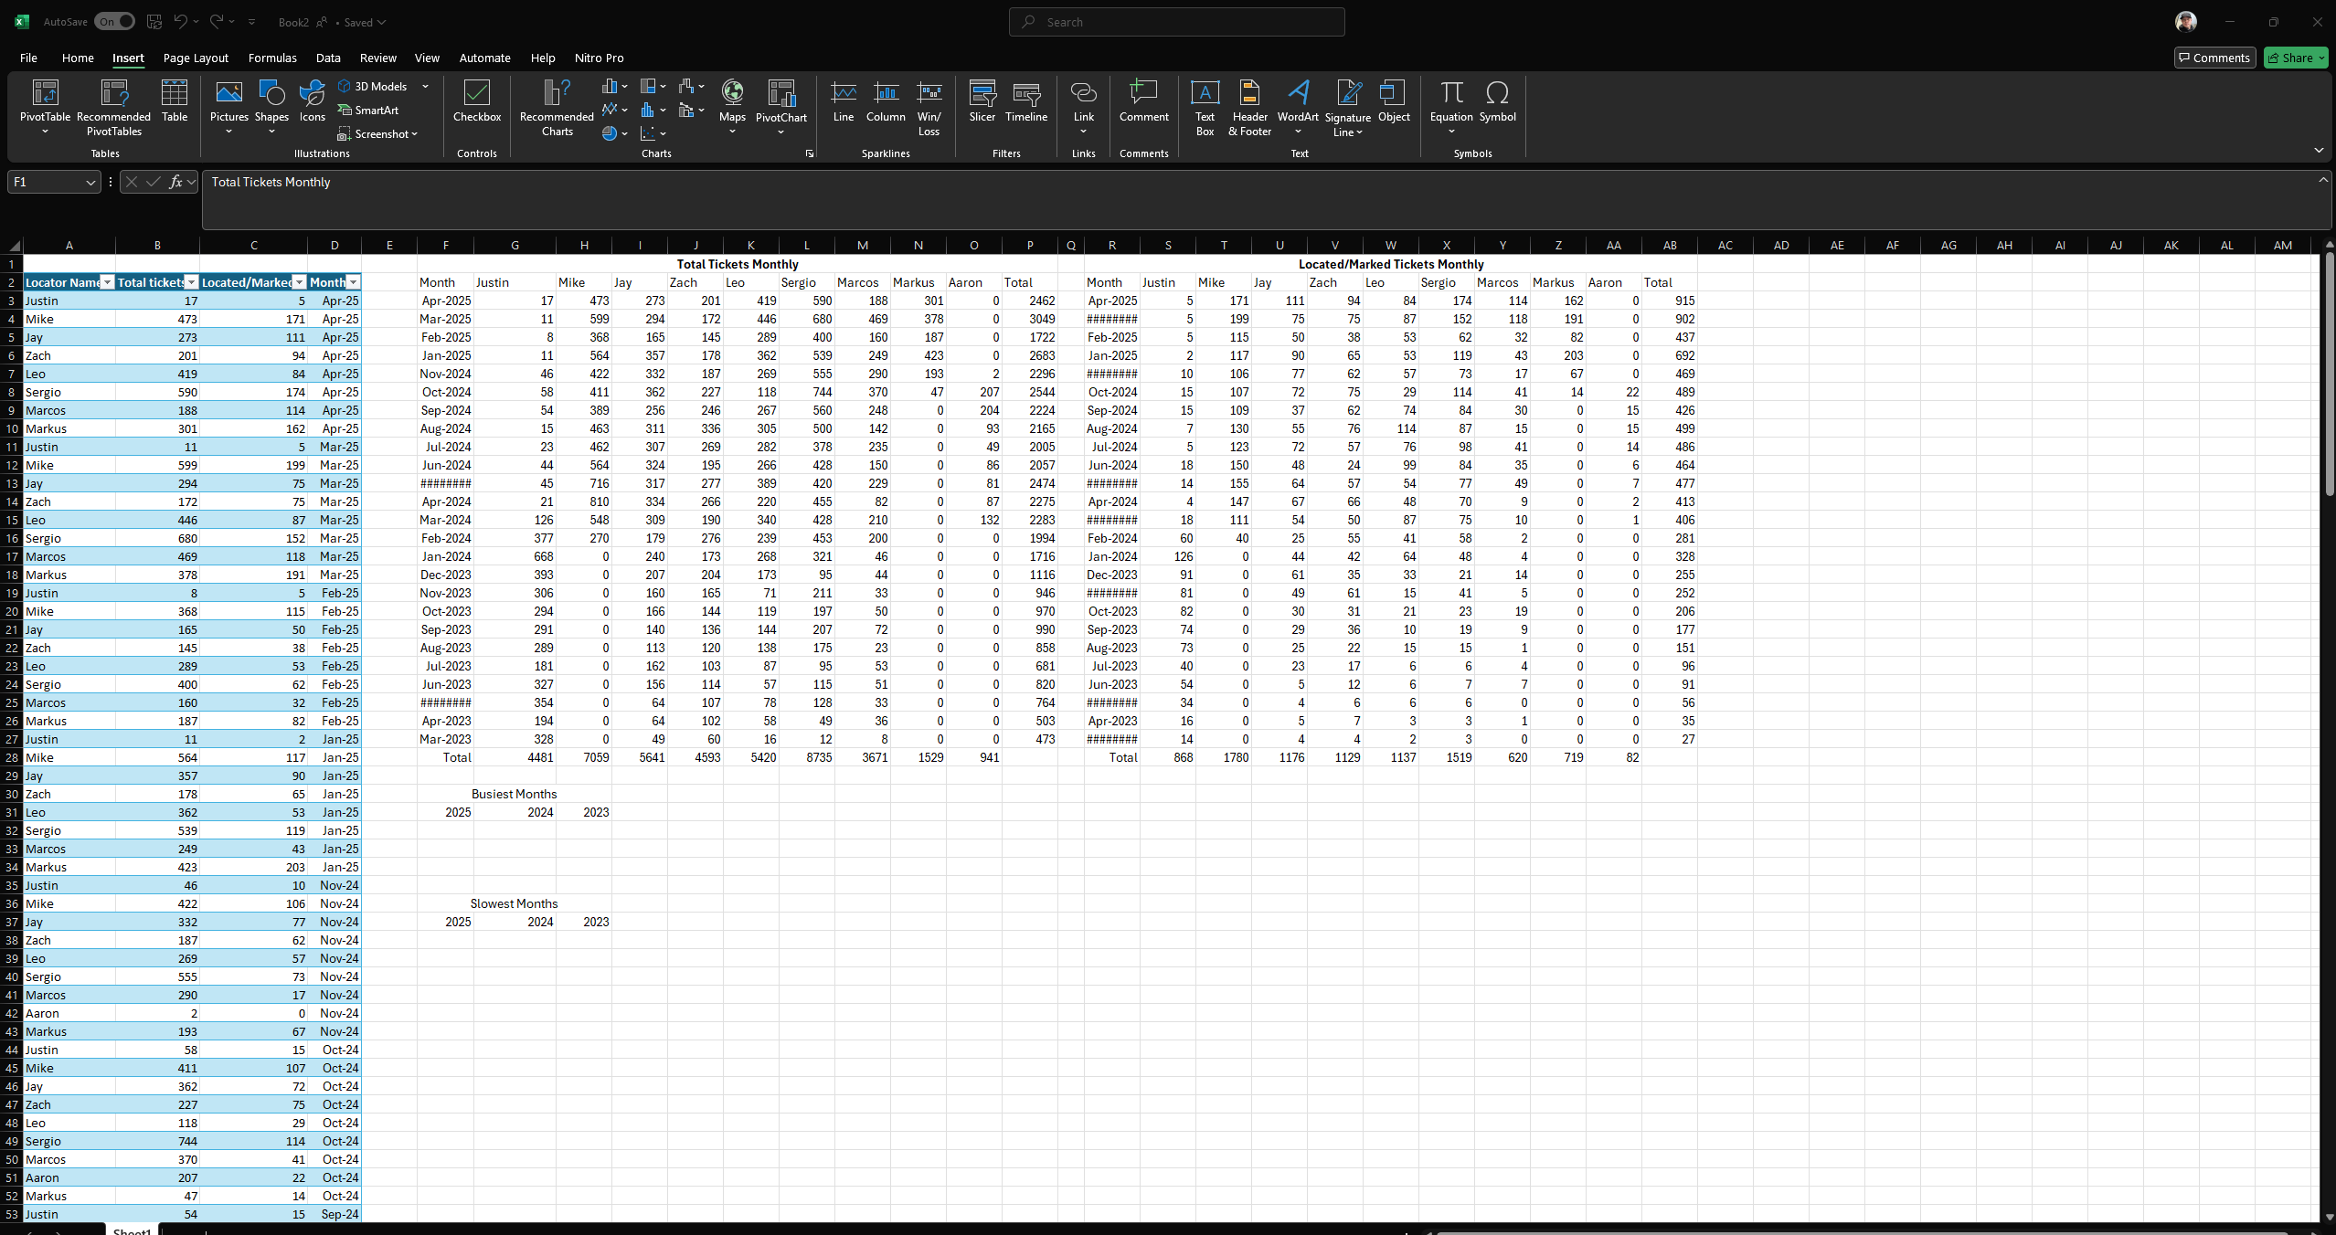
Task: Add a Text Box
Action: [1205, 107]
